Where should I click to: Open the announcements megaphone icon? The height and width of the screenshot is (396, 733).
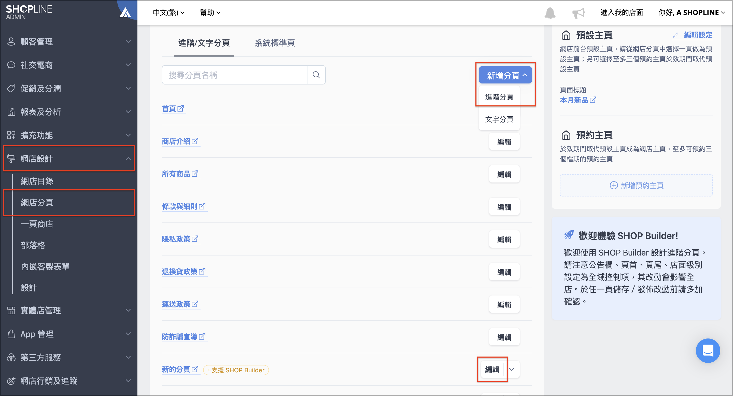coord(578,13)
